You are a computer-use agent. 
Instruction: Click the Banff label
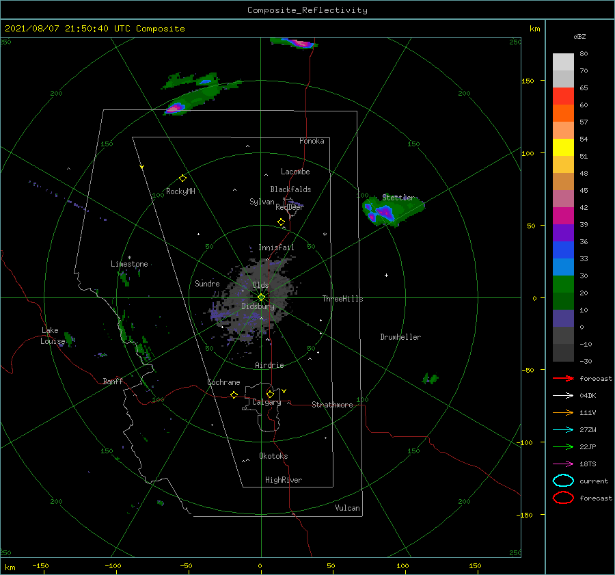(x=113, y=381)
